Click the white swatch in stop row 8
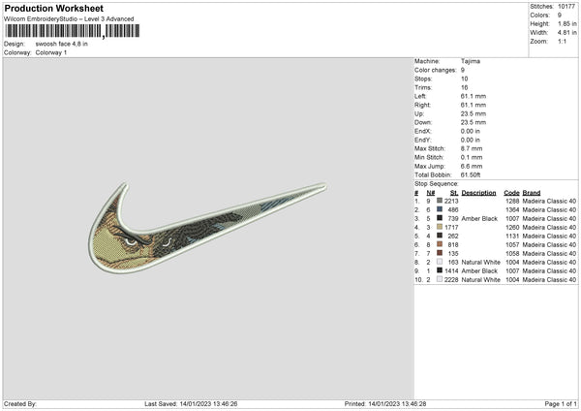581x411 pixels. [440, 262]
